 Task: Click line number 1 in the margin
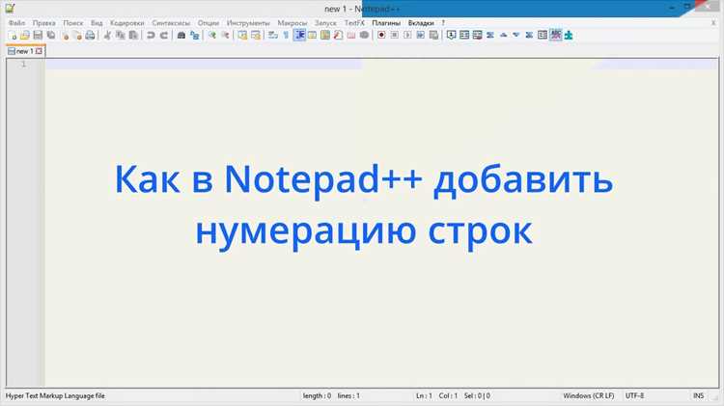(23, 64)
